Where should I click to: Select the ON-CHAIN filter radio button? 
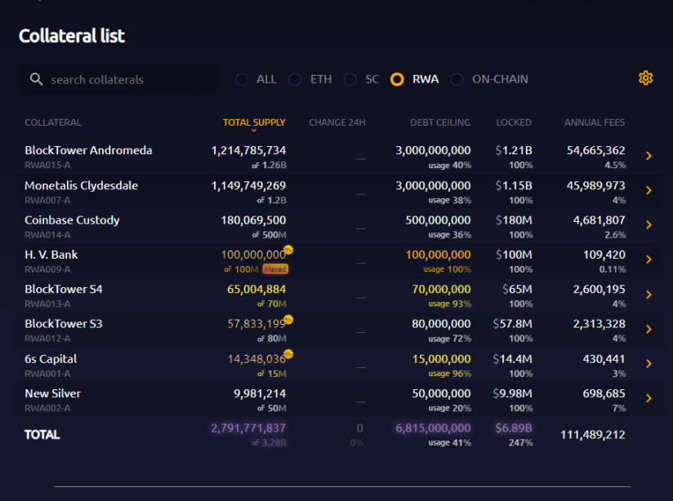pyautogui.click(x=457, y=79)
